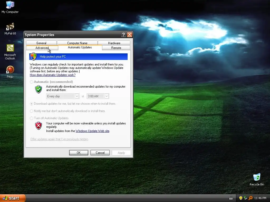Open the Start menu
This screenshot has width=270, height=202.
tap(13, 198)
